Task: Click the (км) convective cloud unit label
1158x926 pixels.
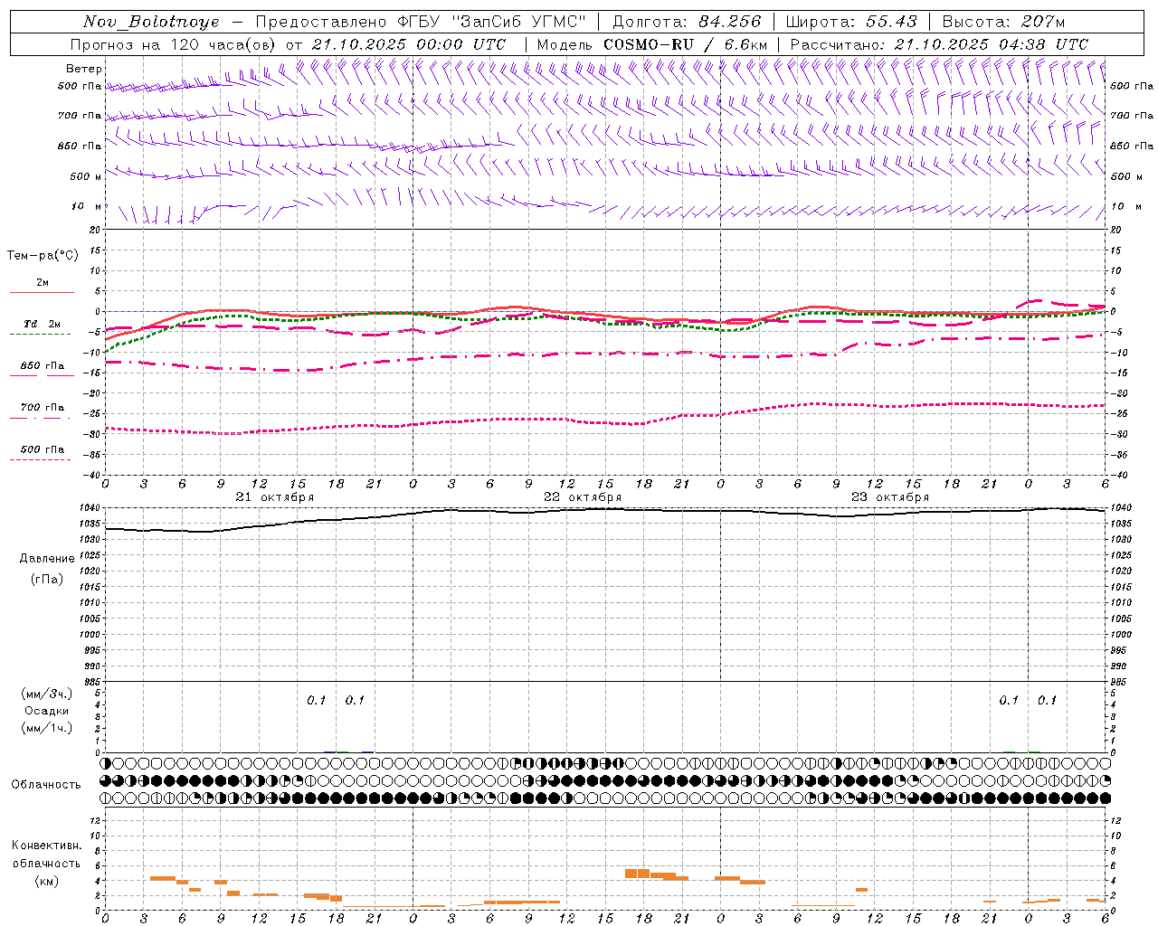Action: (x=47, y=881)
